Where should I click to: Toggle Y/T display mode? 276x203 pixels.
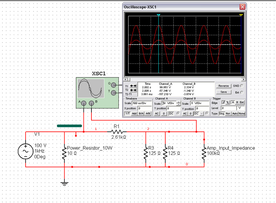127,113
